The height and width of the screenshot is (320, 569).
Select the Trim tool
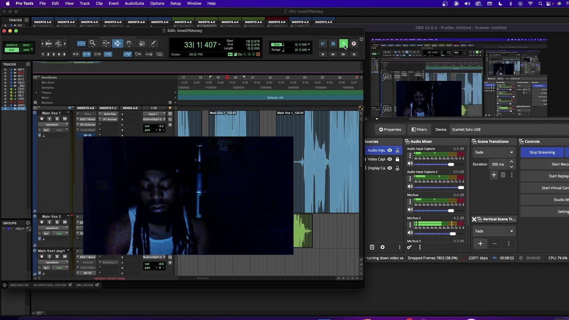(x=106, y=43)
